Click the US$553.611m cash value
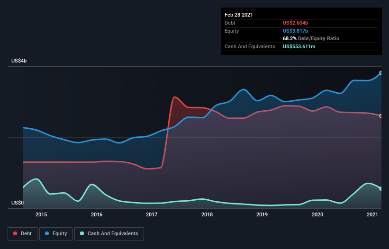The image size is (389, 249). (299, 46)
